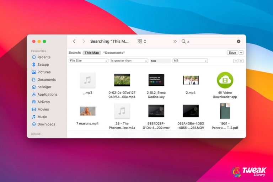Remove search criteria next to Save
Screen dimensions: 273x182
[241, 53]
